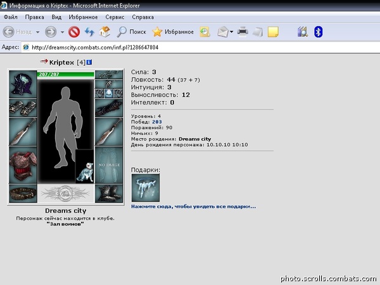
Task: Open the Forward history dropdown arrow
Action: (x=62, y=32)
